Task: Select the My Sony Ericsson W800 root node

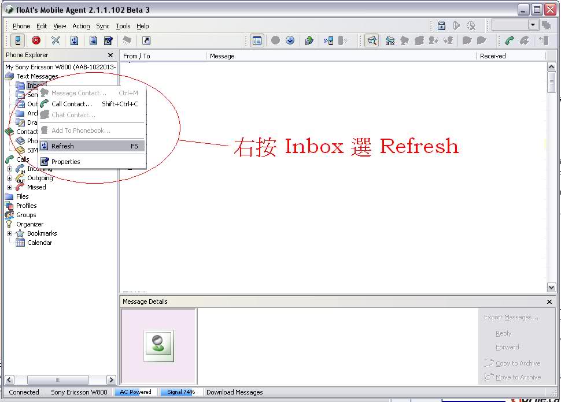Action: click(61, 67)
